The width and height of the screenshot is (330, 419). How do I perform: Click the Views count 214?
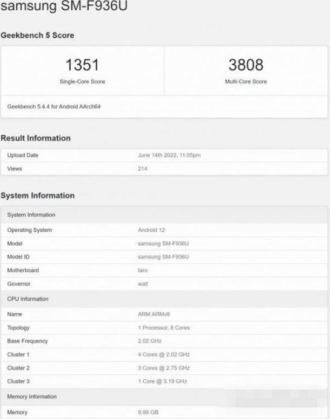[143, 168]
